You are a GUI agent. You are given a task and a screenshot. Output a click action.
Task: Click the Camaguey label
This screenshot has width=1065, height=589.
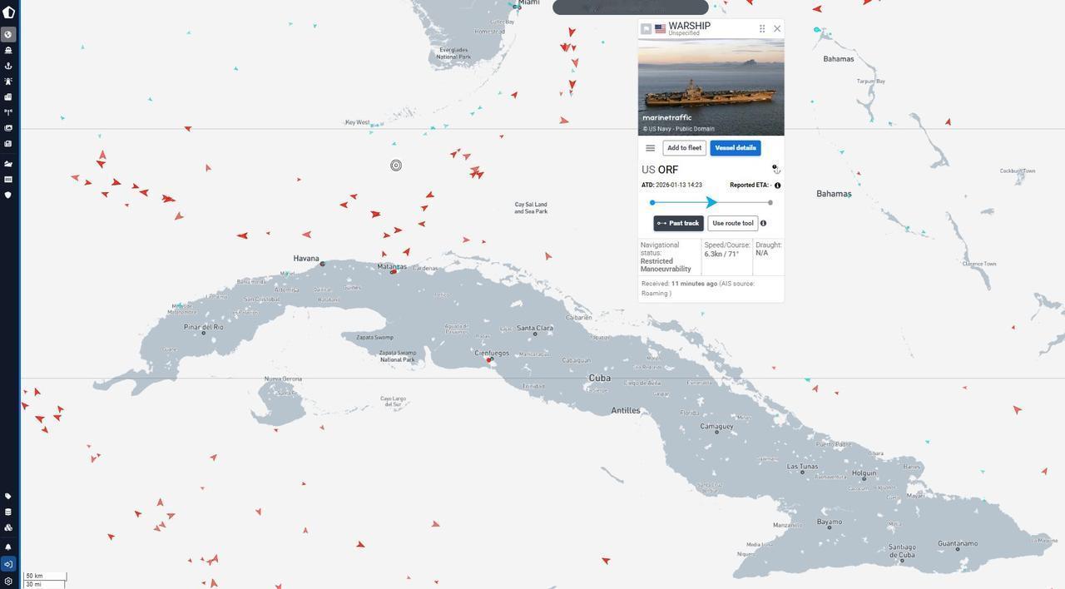(716, 427)
